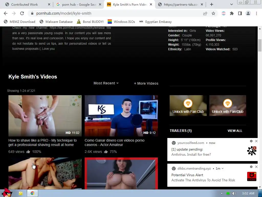
Task: Show hidden system tray icons
Action: coord(222,193)
